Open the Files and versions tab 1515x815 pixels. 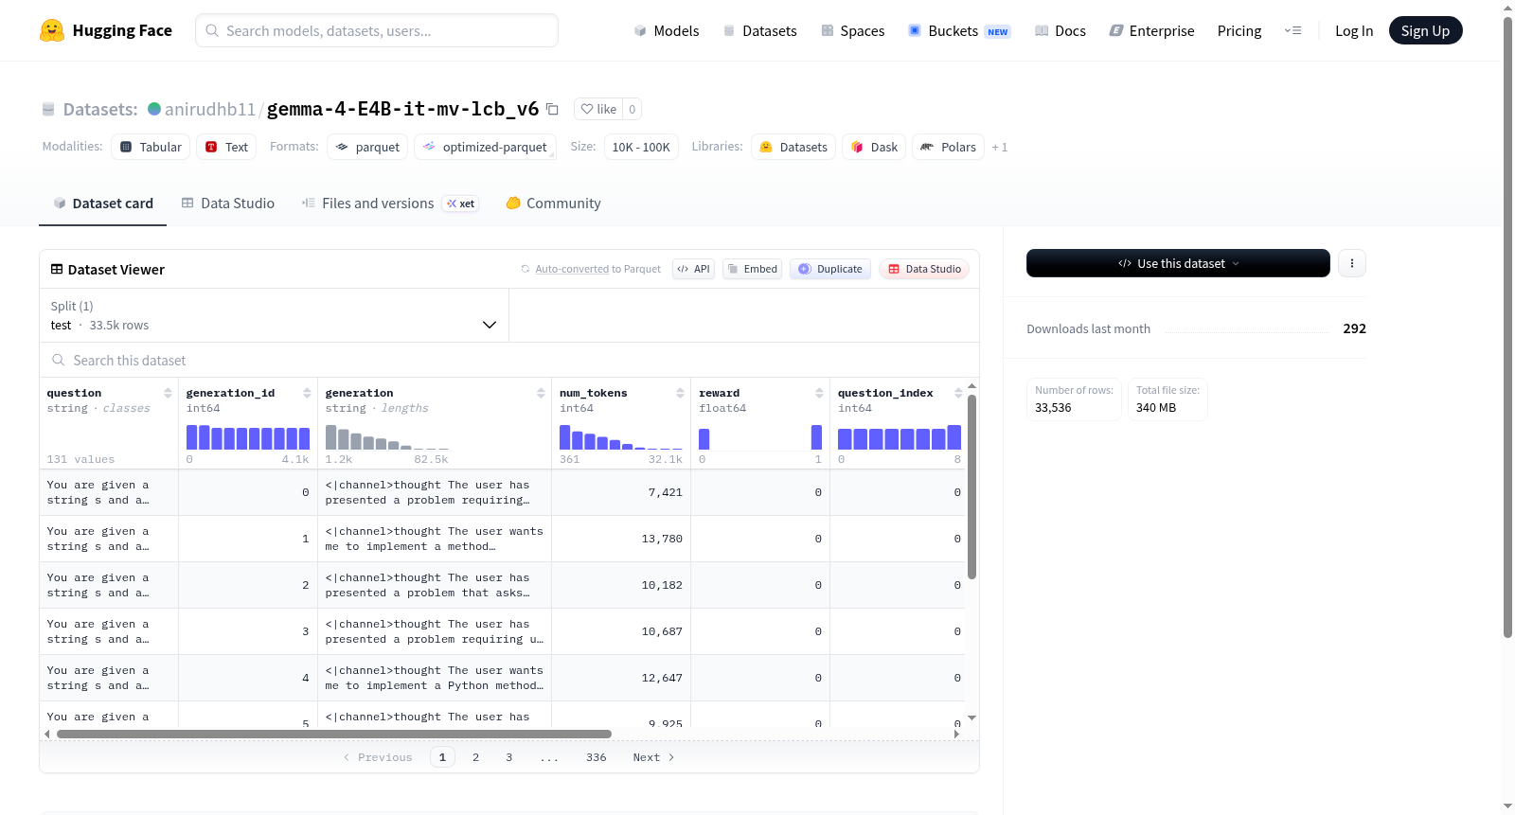tap(390, 203)
